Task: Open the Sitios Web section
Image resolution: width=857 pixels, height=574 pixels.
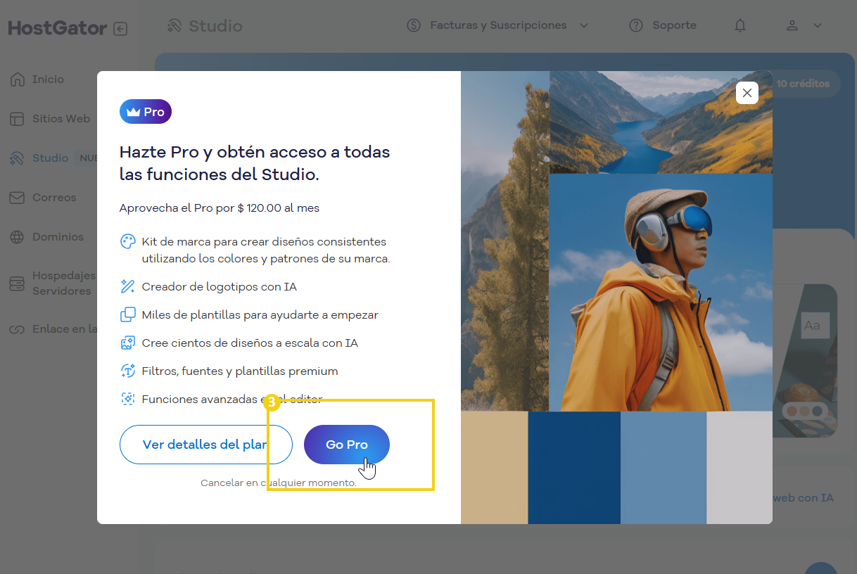Action: pos(61,119)
